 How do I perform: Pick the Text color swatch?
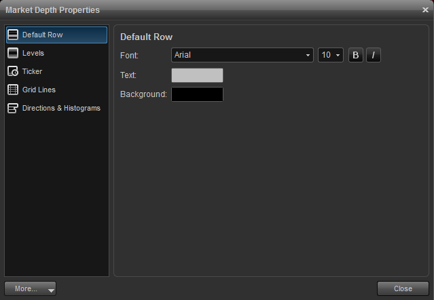click(x=197, y=75)
